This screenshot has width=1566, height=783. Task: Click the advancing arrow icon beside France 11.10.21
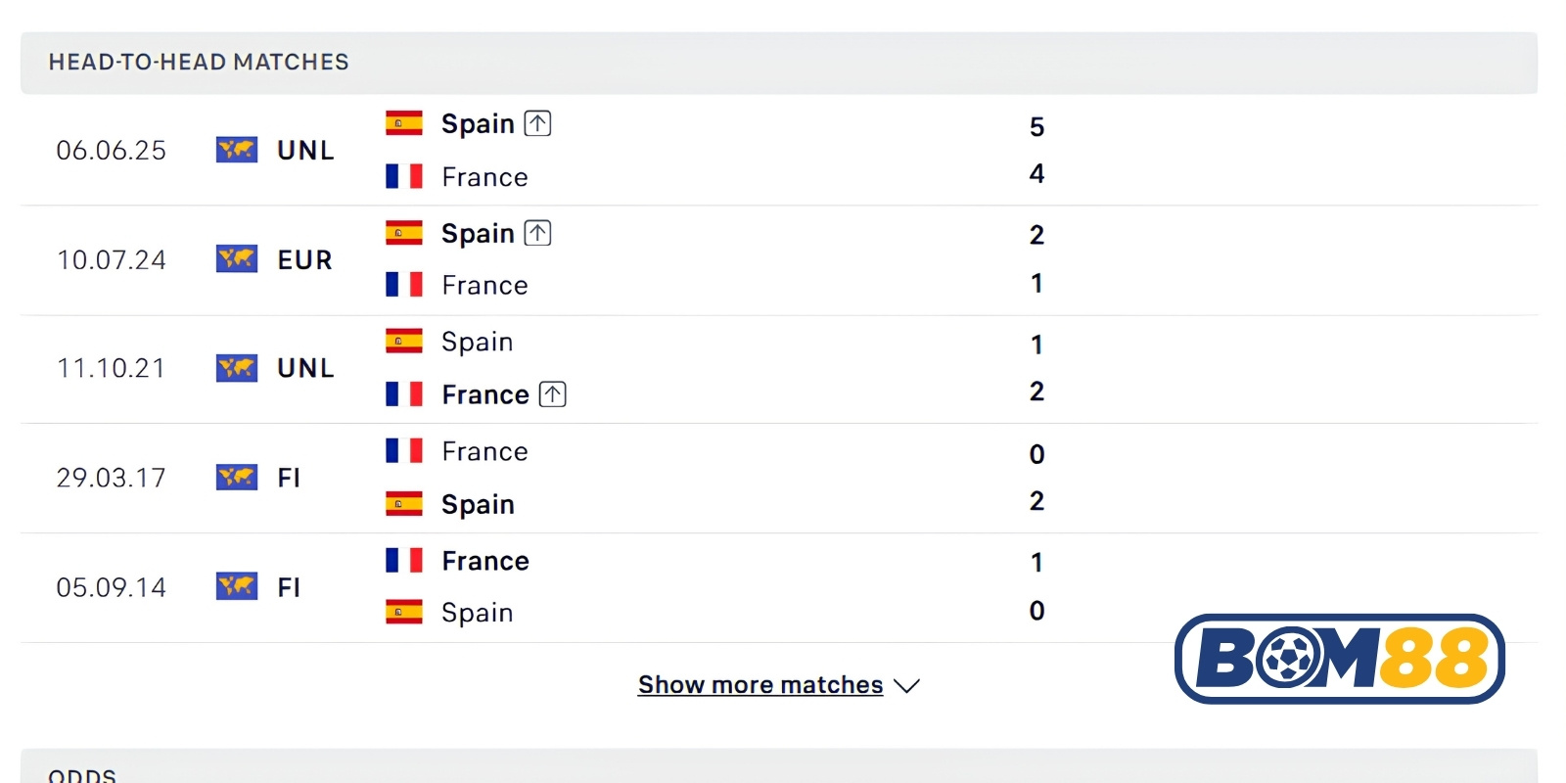point(553,394)
